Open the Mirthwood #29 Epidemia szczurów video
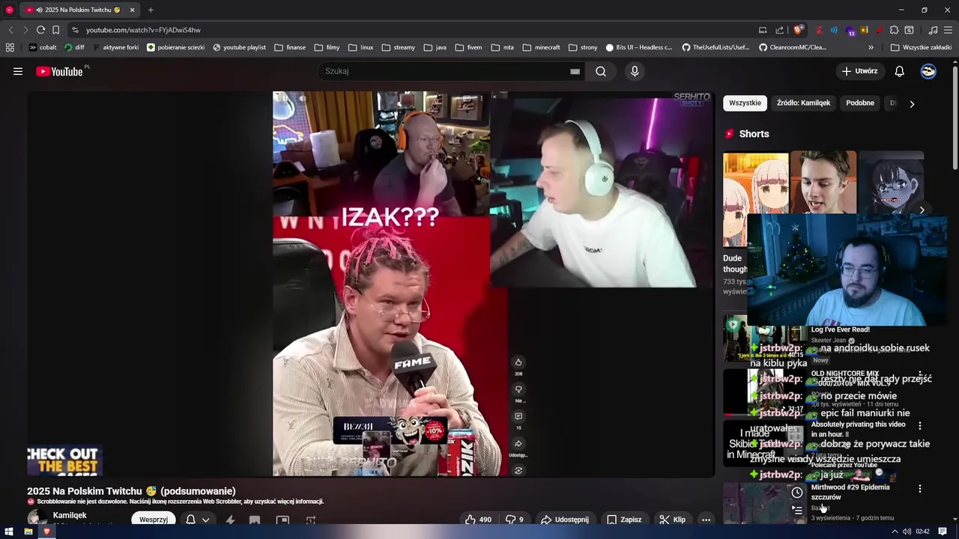959x539 pixels. click(850, 492)
